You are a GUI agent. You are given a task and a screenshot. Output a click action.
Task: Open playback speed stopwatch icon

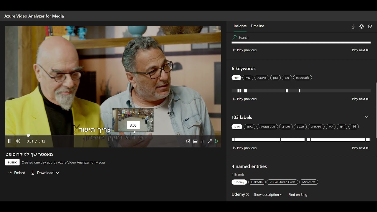pos(188,141)
